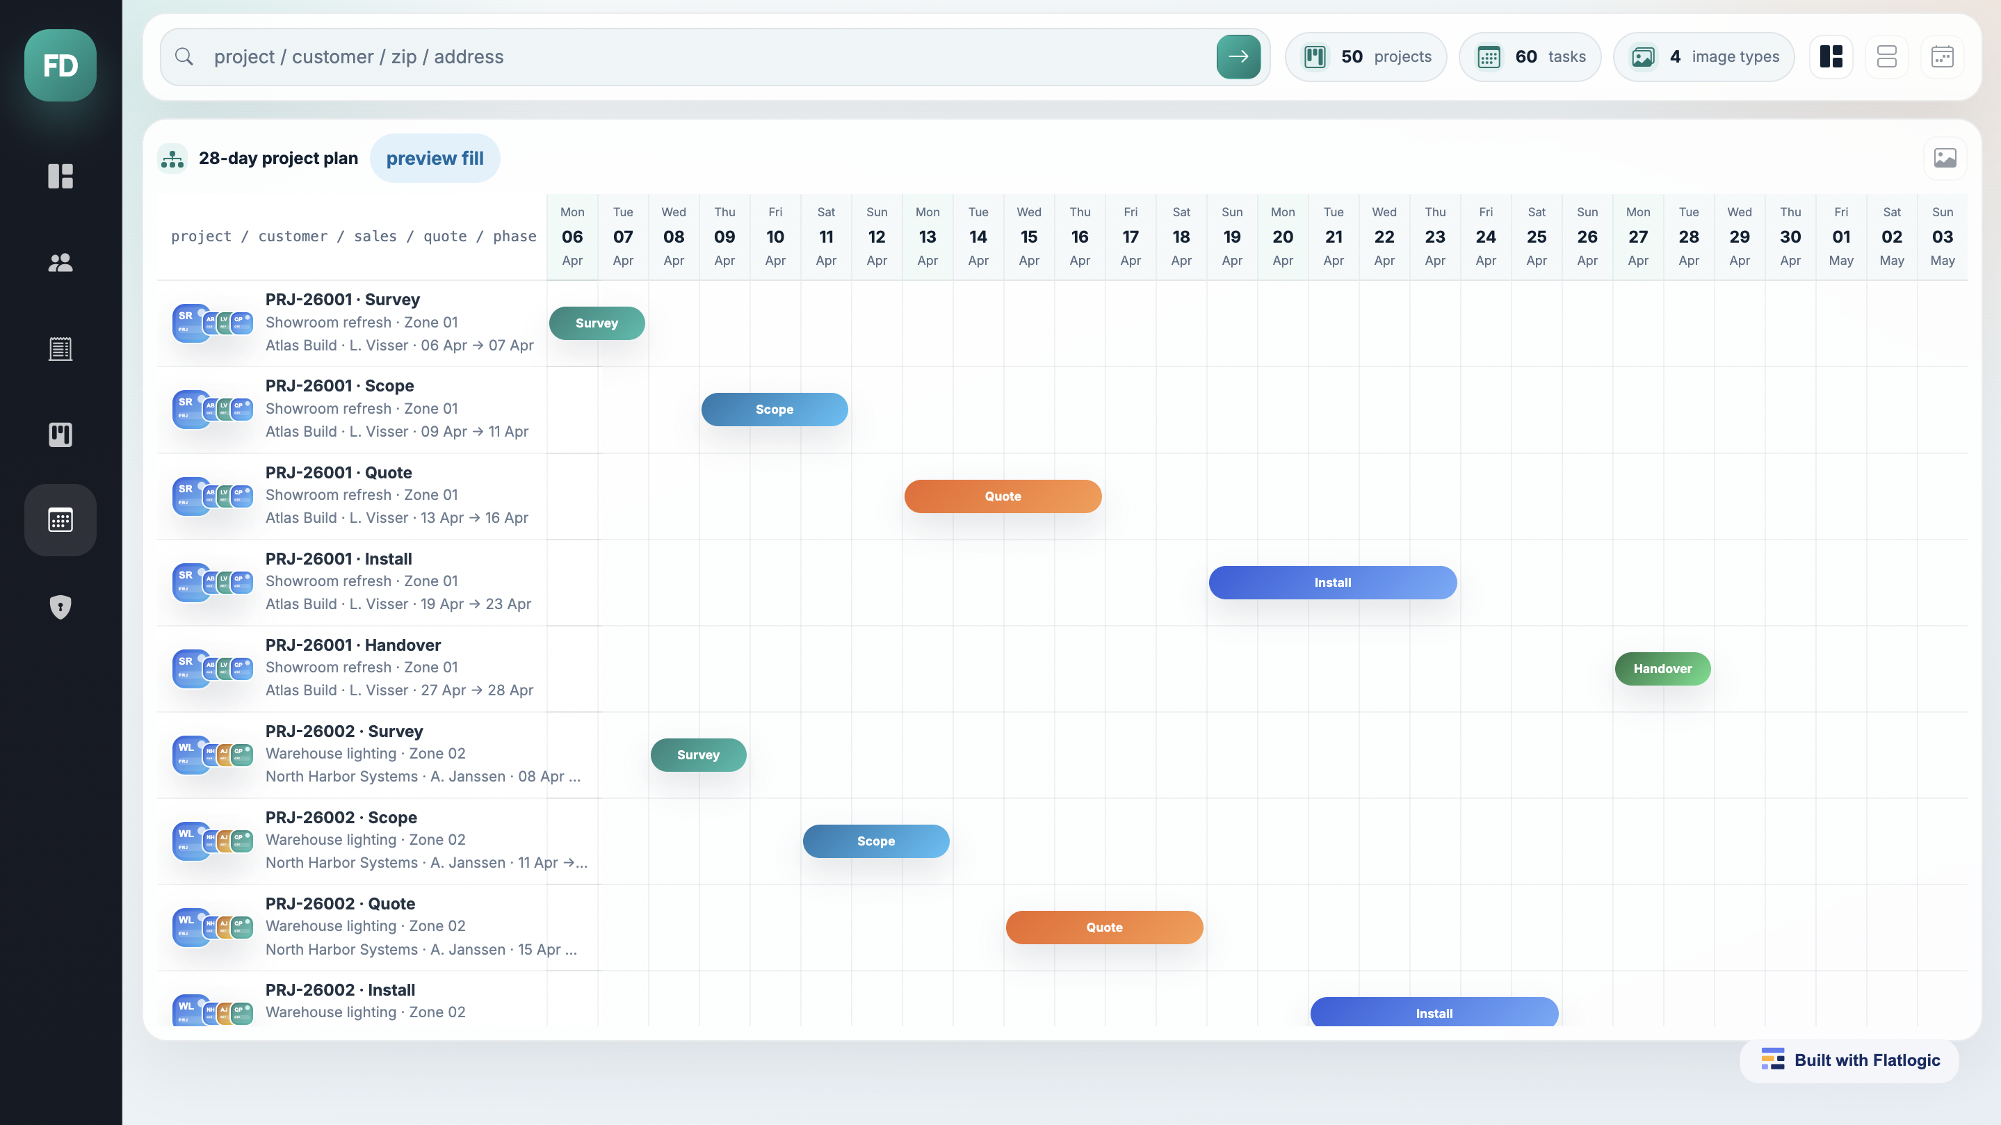This screenshot has height=1125, width=2001.
Task: Click the shield/security icon in sidebar
Action: [60, 607]
